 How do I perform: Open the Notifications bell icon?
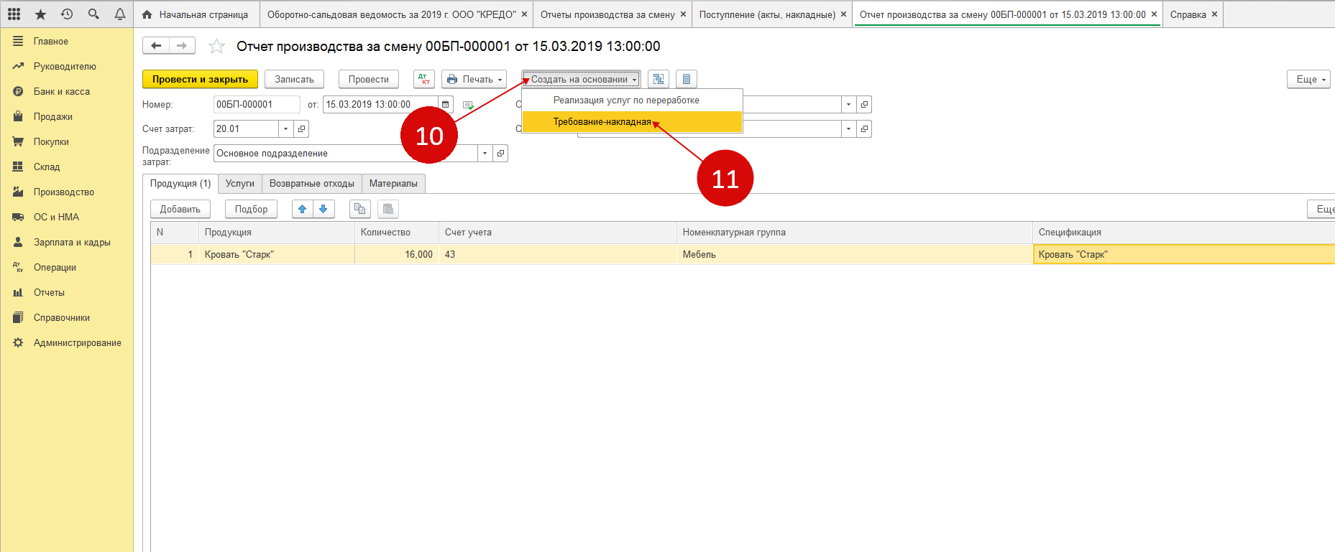click(x=119, y=14)
